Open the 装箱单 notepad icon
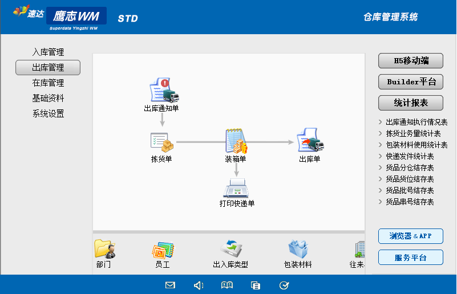Viewport: 457px width, 294px height. [236, 141]
